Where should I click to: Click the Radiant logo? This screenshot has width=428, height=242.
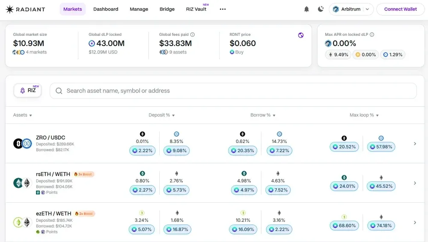pos(25,9)
